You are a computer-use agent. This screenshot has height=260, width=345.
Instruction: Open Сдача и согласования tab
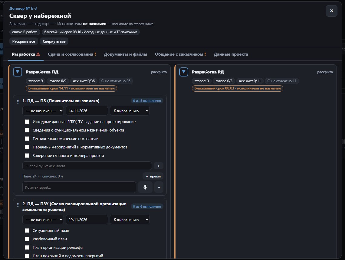[72, 54]
